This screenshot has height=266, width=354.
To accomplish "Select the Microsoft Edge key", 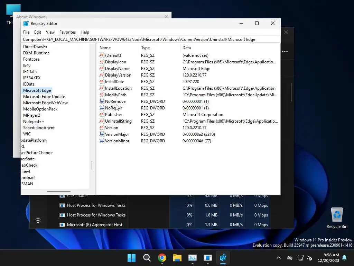I will (37, 90).
